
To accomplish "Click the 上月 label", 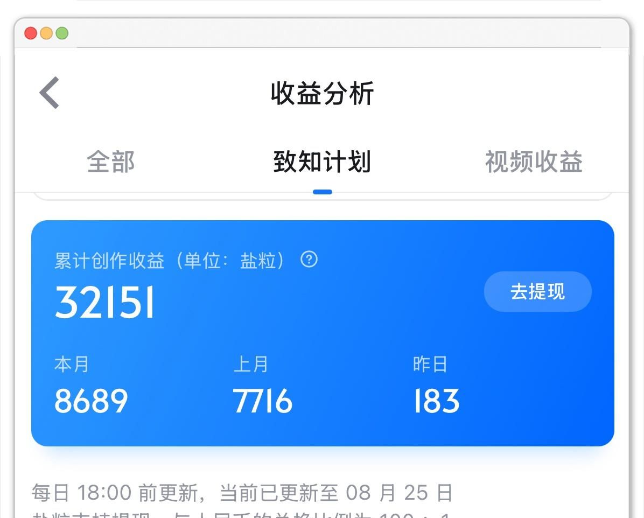I will pyautogui.click(x=250, y=365).
